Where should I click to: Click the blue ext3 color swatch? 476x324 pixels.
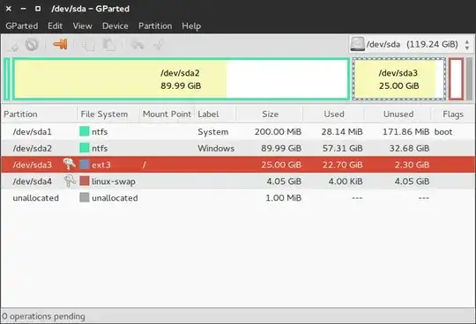click(85, 165)
